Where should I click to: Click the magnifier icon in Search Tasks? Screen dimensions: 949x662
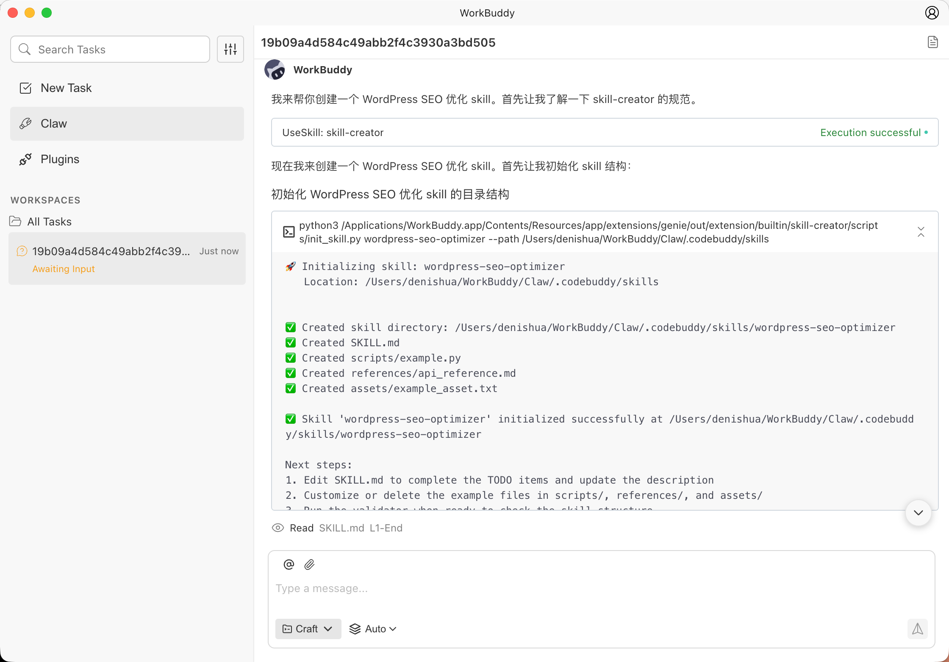pos(25,49)
